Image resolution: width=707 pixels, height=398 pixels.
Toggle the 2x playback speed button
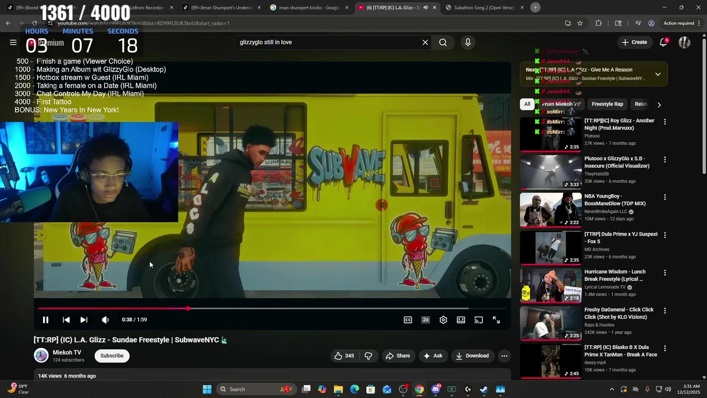pos(425,320)
